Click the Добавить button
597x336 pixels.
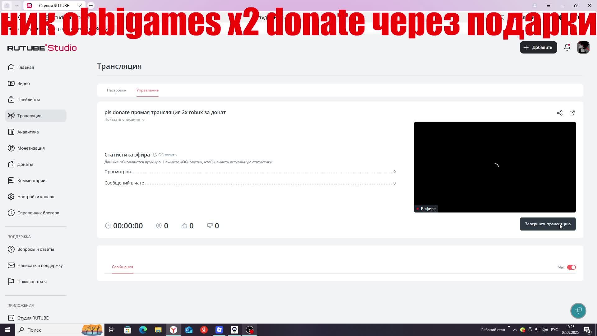click(x=538, y=47)
